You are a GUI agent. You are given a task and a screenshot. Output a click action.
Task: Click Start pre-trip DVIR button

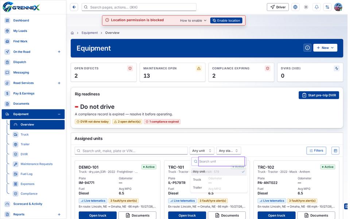pyautogui.click(x=319, y=95)
